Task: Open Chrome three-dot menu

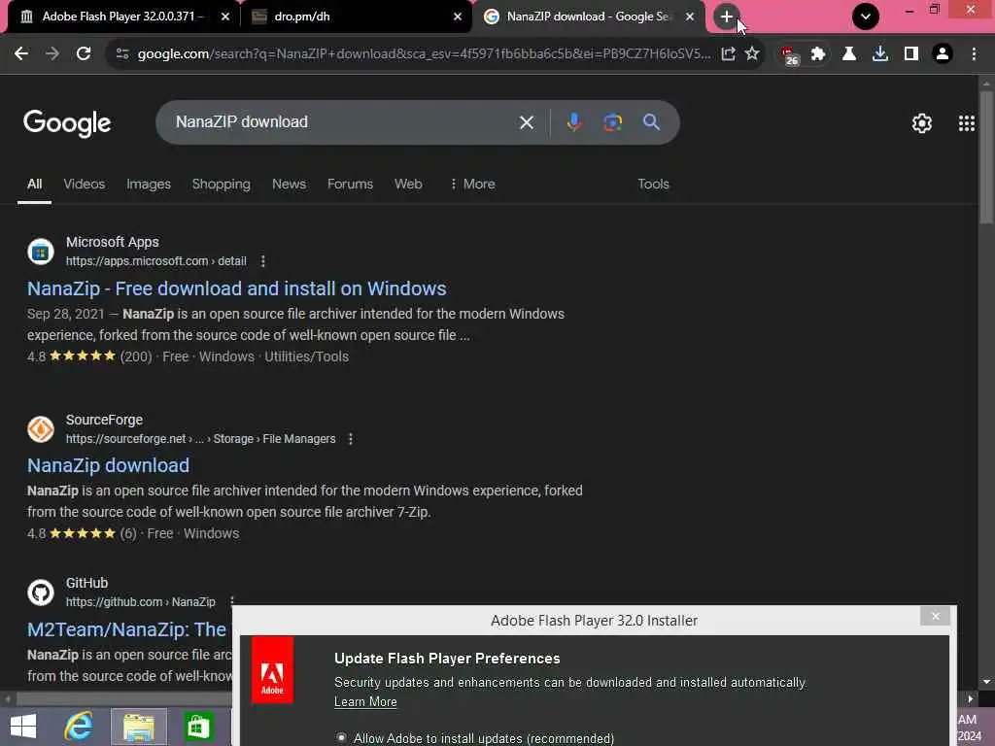Action: (974, 54)
